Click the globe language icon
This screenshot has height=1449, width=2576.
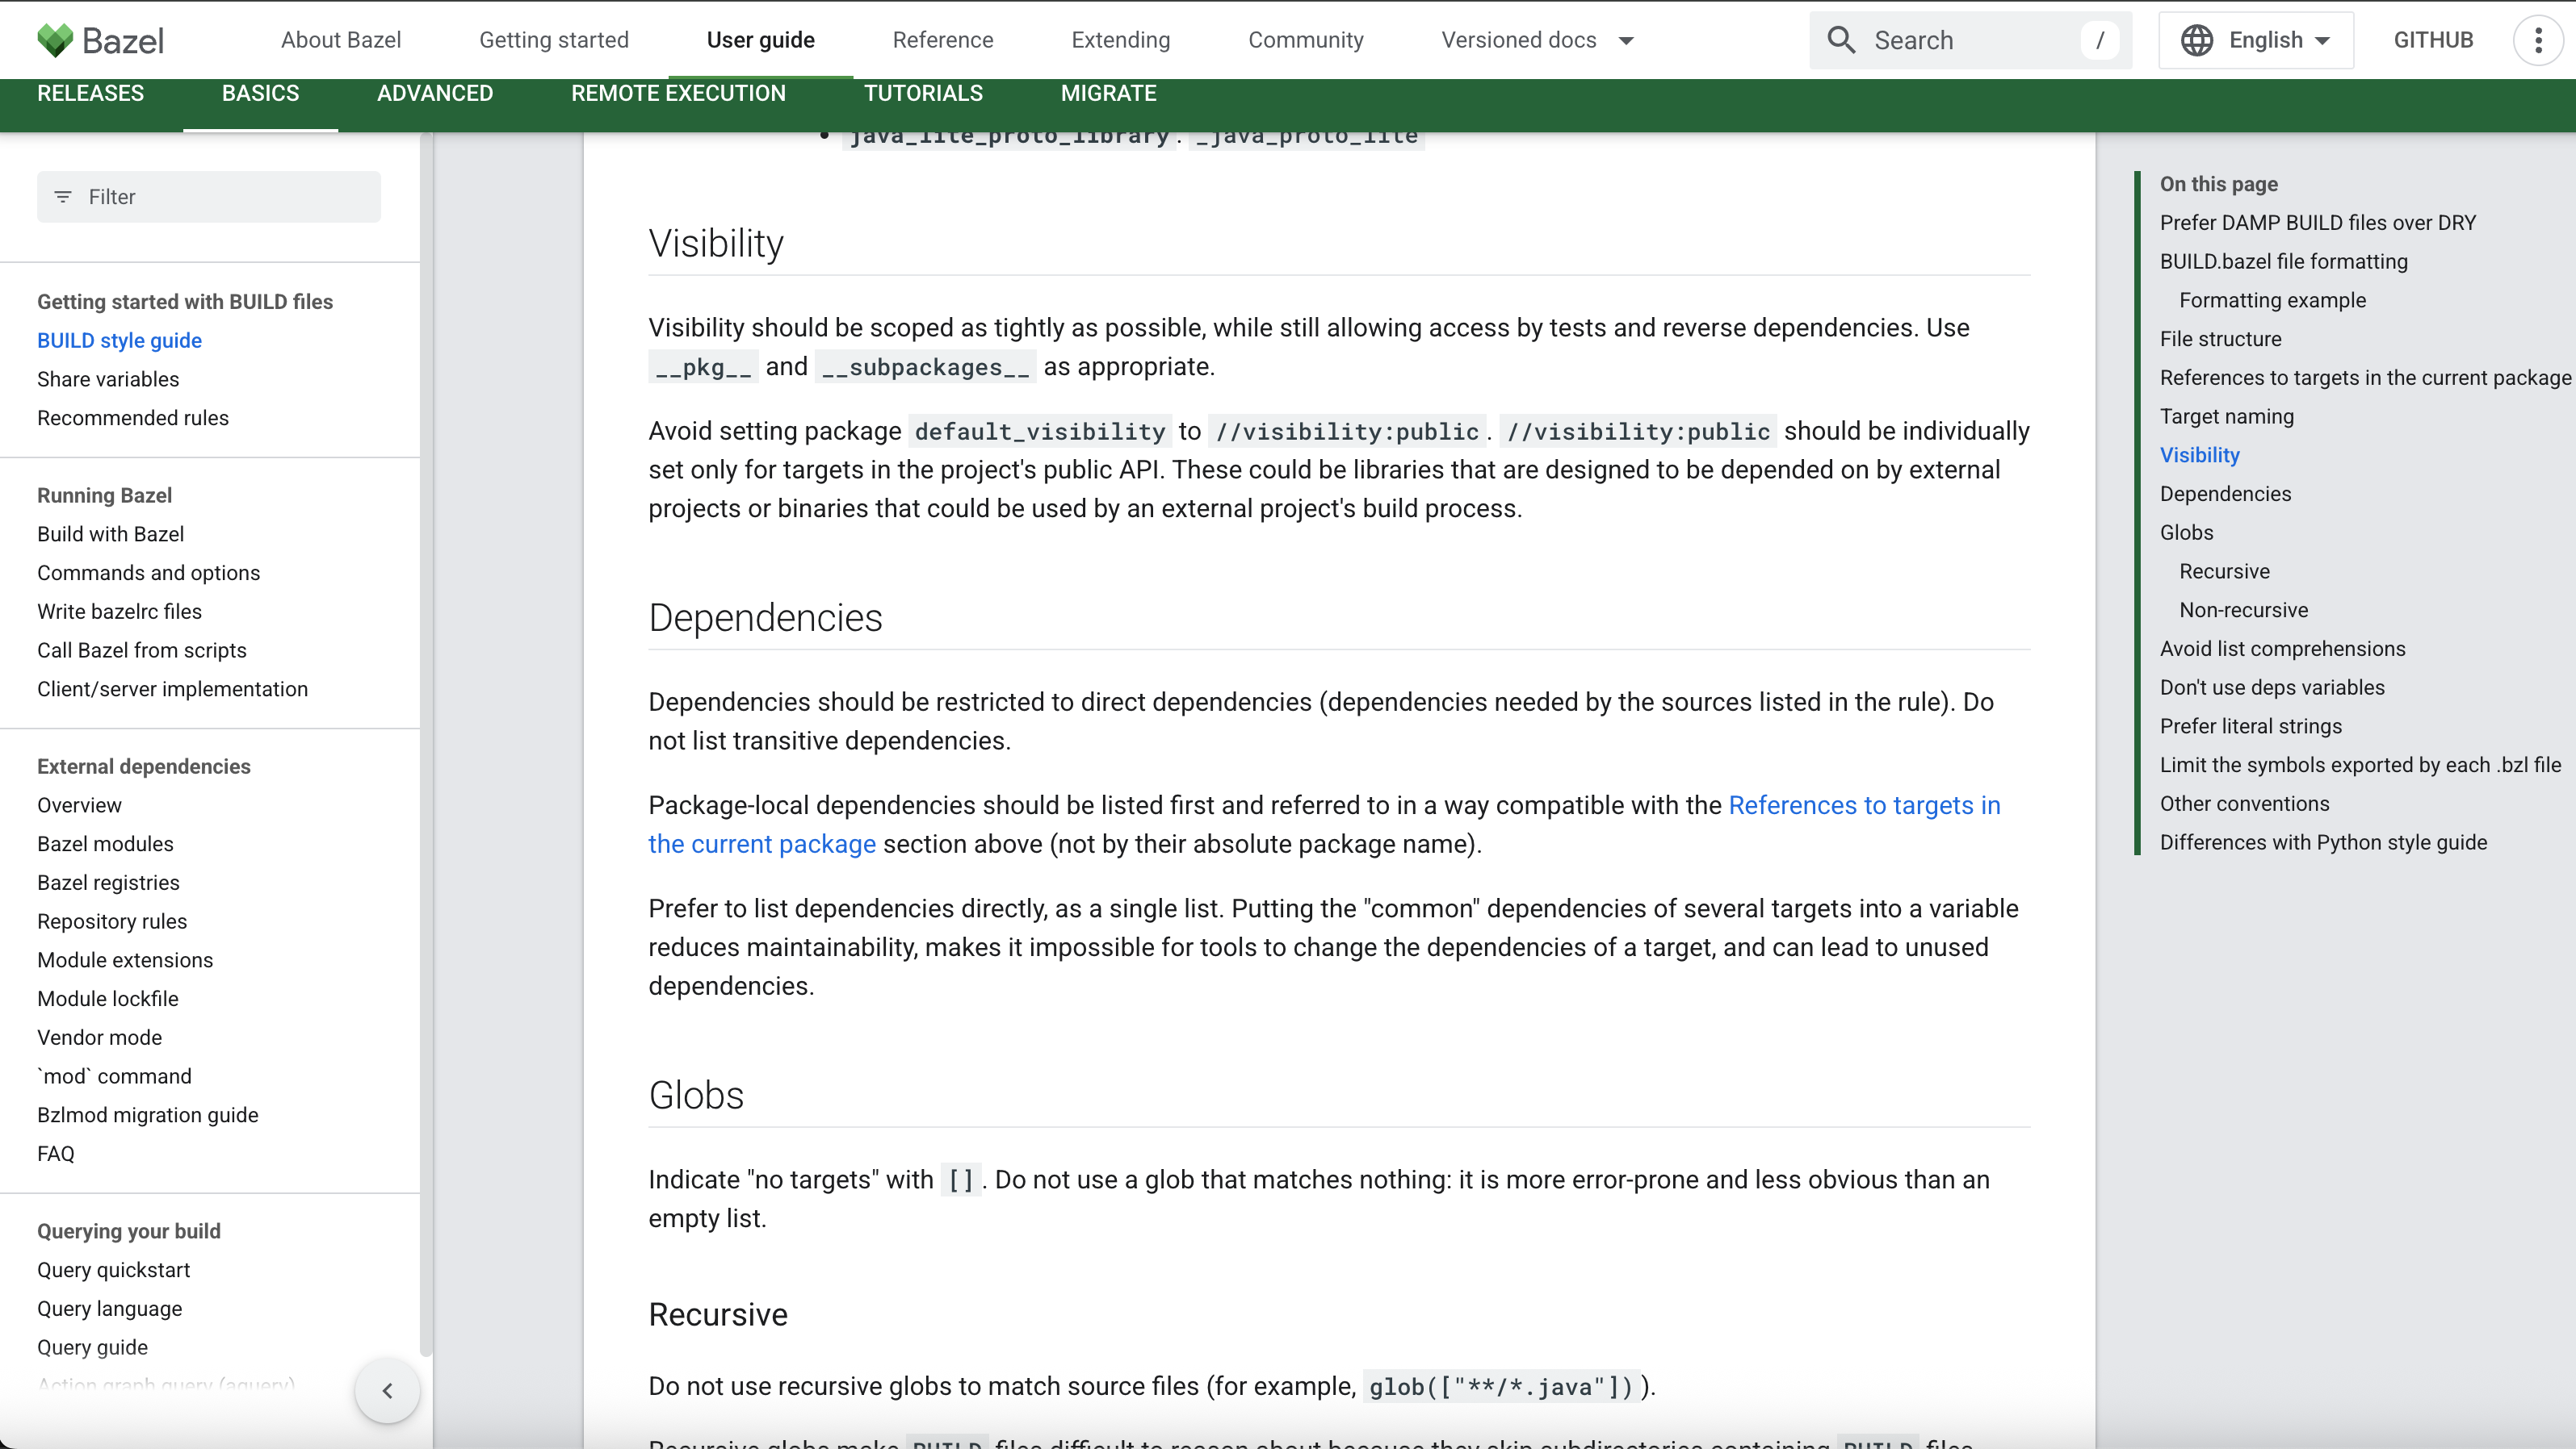click(2196, 40)
